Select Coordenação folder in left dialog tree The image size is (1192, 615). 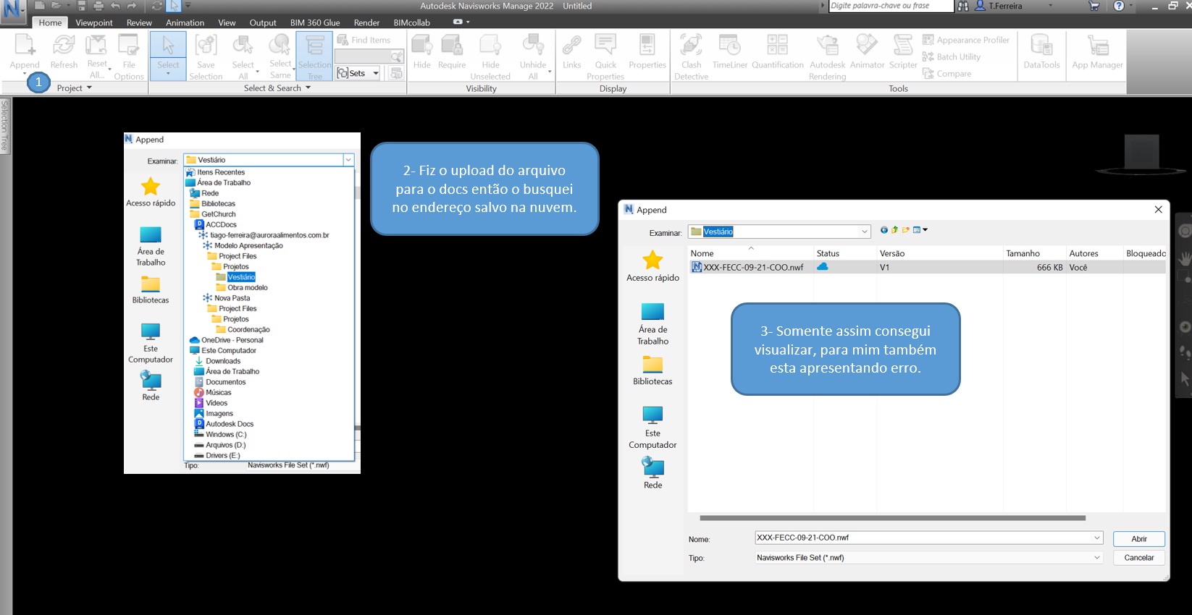point(243,329)
